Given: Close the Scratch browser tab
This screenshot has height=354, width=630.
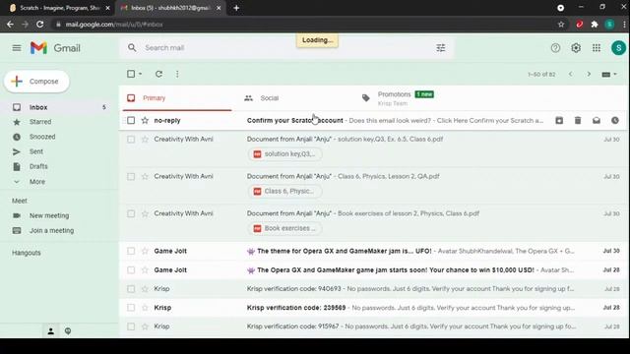Looking at the screenshot, I should [107, 8].
